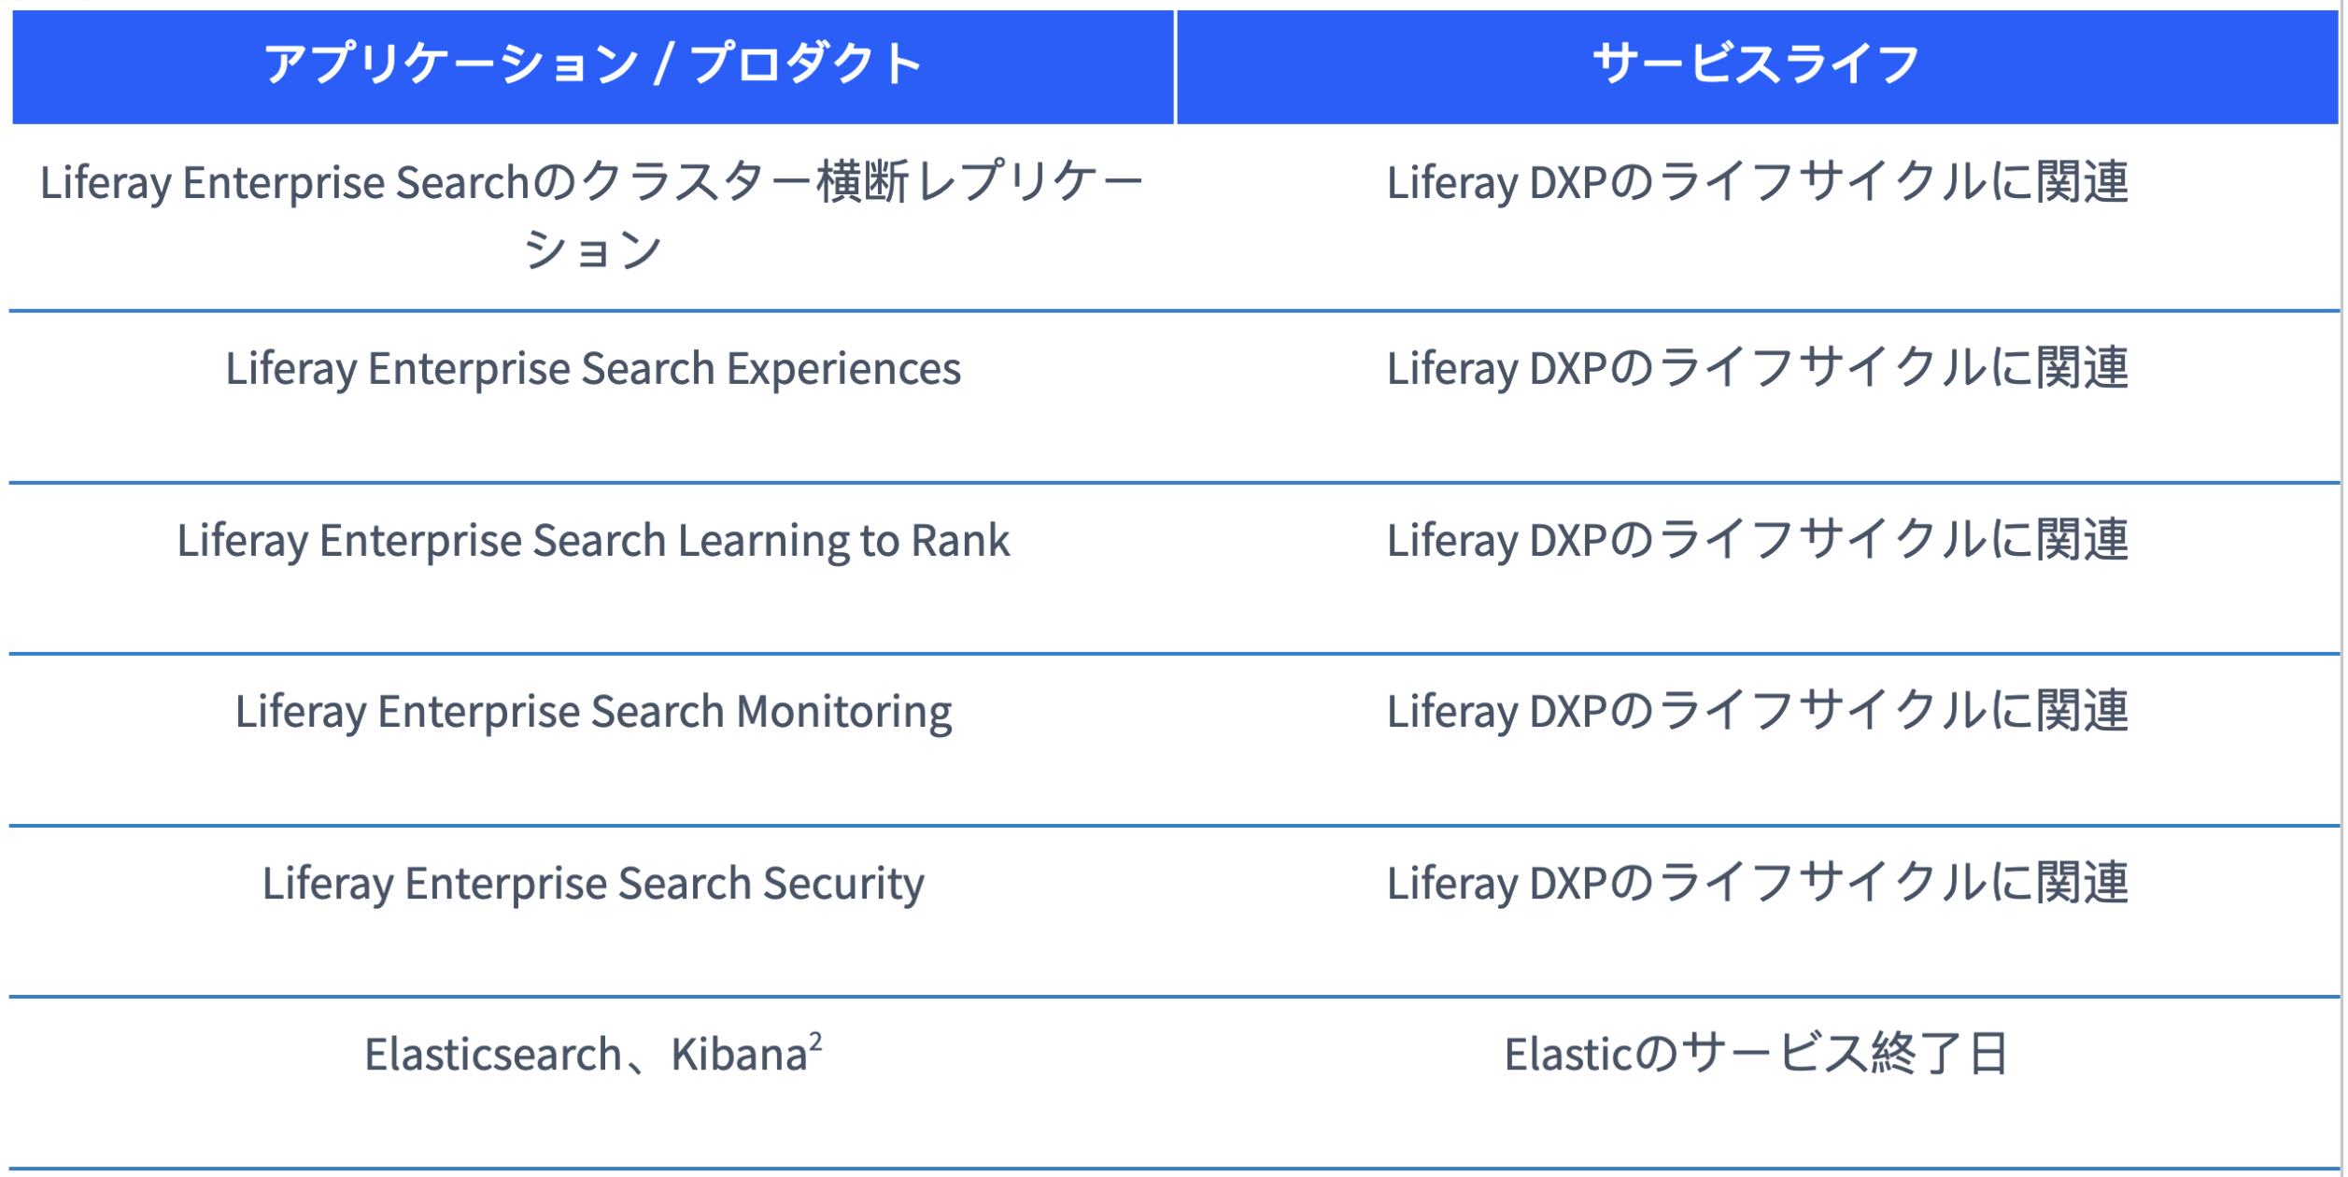The image size is (2348, 1177).
Task: Click the word ション on the wrapped line
Action: (593, 250)
